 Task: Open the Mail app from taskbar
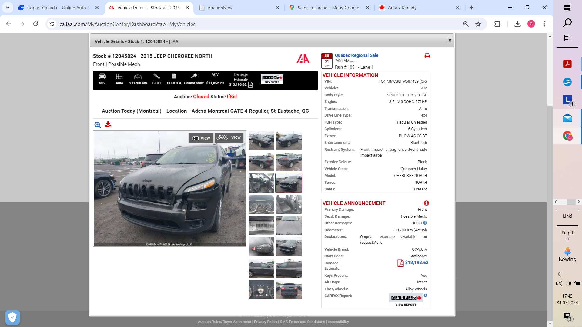coord(567,118)
